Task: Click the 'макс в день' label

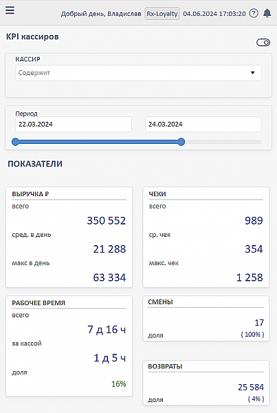Action: [x=31, y=263]
